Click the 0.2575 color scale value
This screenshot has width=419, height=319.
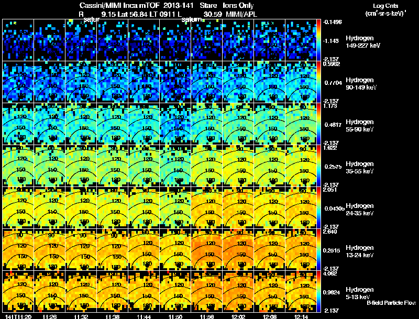click(333, 167)
